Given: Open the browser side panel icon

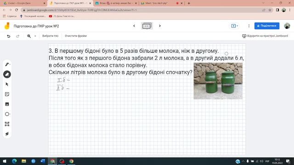Looking at the screenshot, I should pos(277,10).
